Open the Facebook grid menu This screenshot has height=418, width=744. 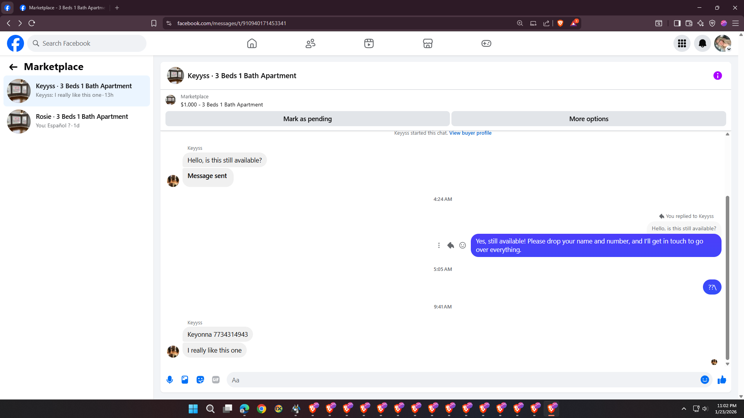pos(682,43)
